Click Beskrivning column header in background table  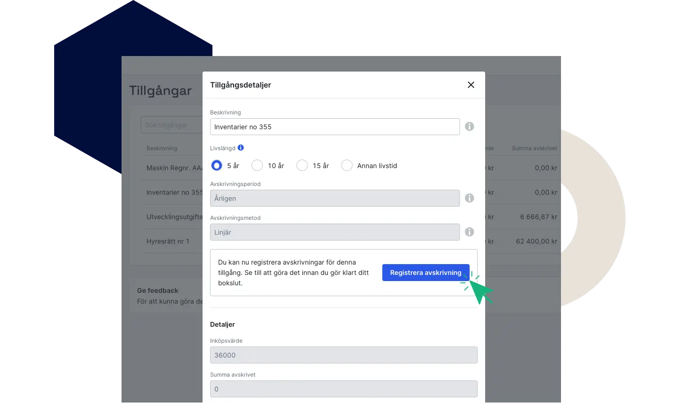tap(162, 148)
